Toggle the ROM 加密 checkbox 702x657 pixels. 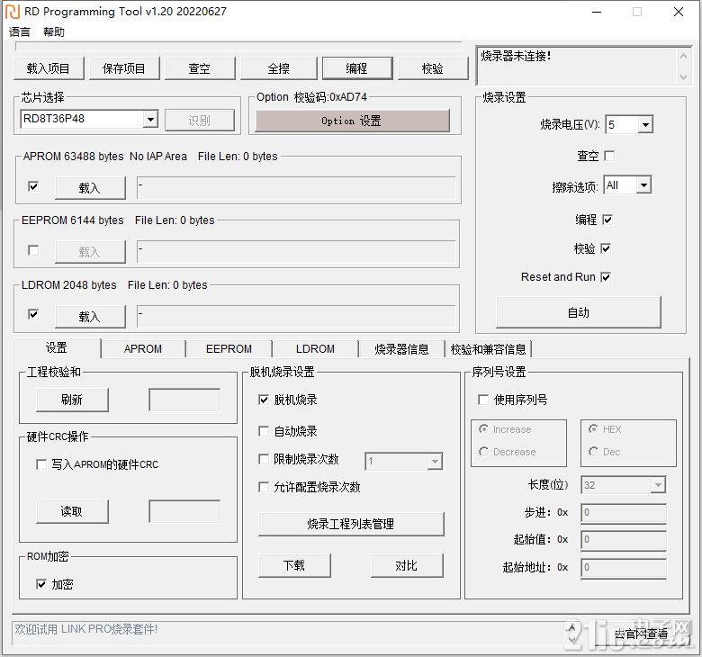tap(41, 584)
